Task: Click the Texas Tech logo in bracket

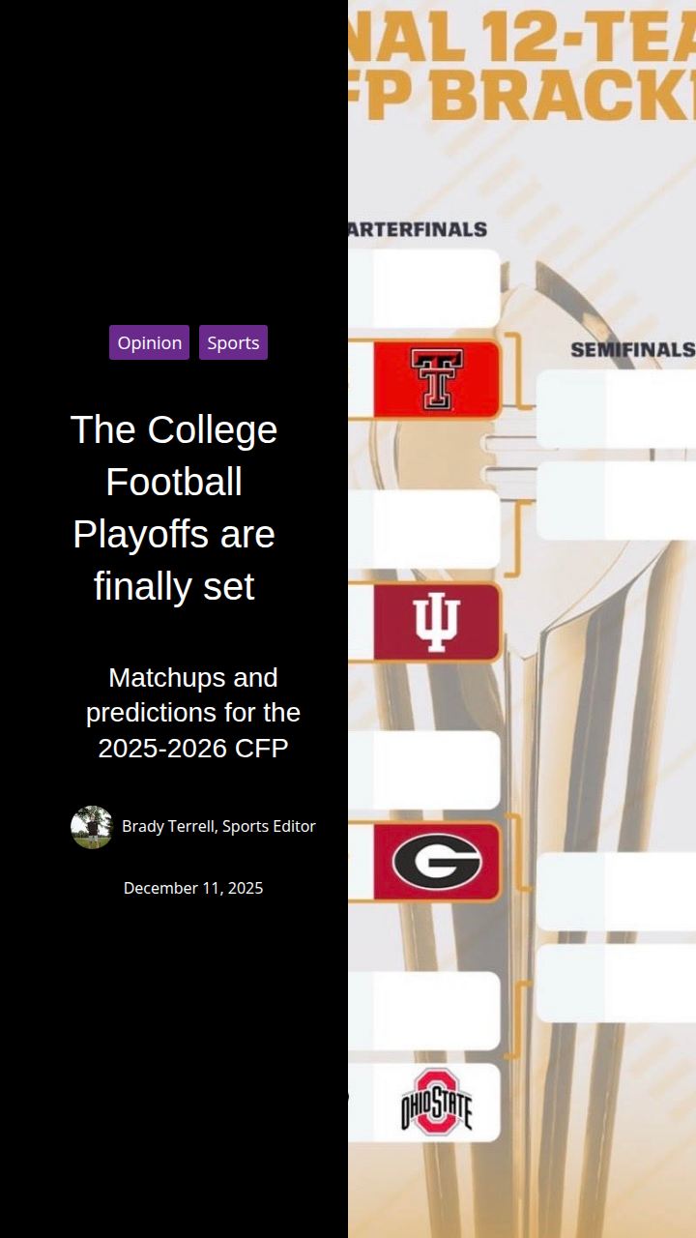Action: coord(436,379)
